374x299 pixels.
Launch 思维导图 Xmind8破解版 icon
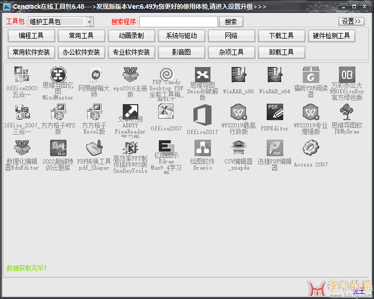click(x=203, y=75)
